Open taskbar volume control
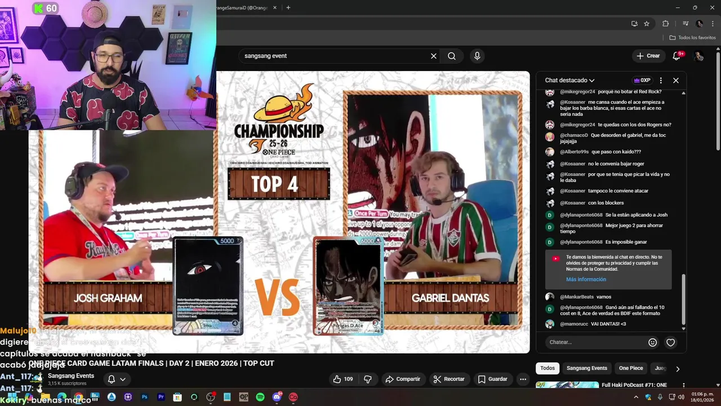The image size is (721, 406). (x=680, y=397)
